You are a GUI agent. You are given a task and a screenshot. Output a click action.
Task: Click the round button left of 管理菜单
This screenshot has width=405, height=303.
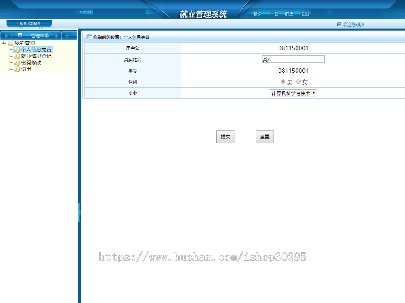point(6,36)
